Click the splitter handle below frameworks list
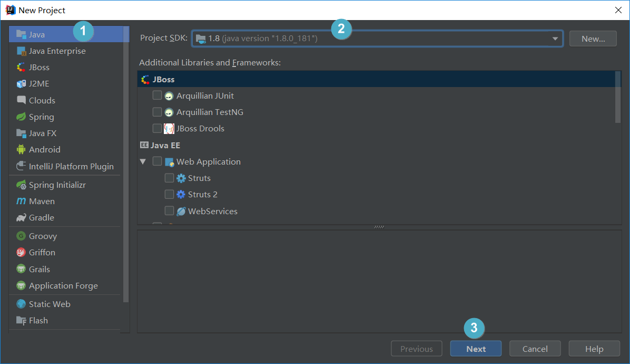This screenshot has width=630, height=364. click(x=379, y=227)
